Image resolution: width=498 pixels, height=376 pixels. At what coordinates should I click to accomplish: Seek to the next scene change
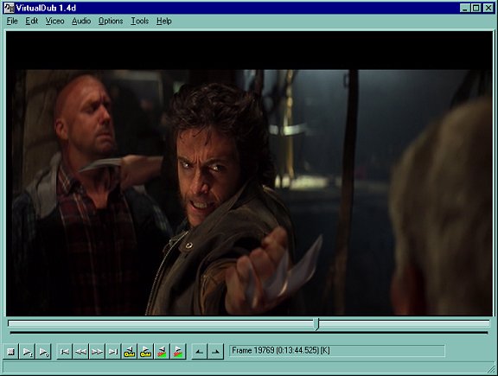178,352
